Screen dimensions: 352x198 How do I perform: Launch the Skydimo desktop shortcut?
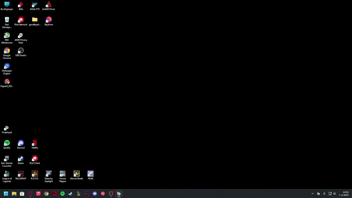49,21
